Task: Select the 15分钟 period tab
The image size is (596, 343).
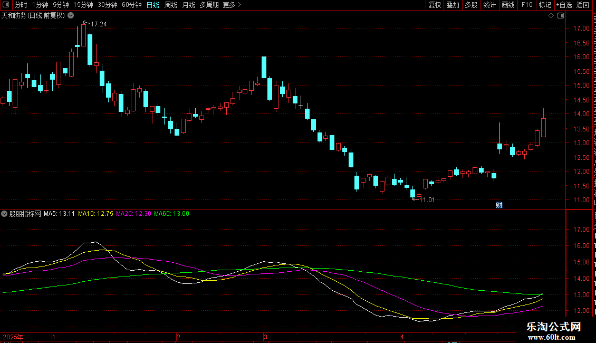Action: tap(83, 5)
